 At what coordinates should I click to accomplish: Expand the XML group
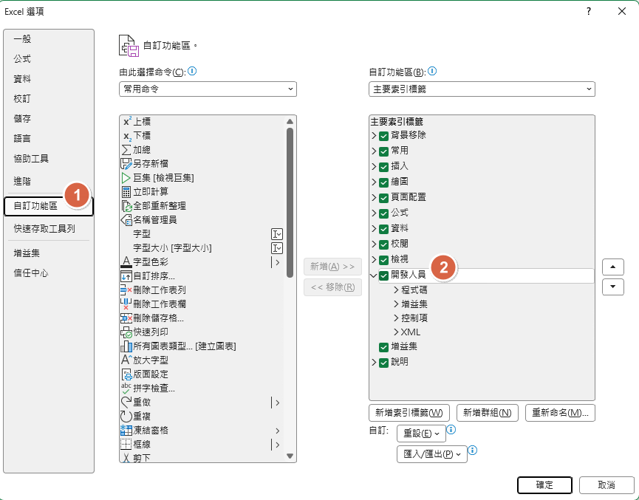coord(396,332)
